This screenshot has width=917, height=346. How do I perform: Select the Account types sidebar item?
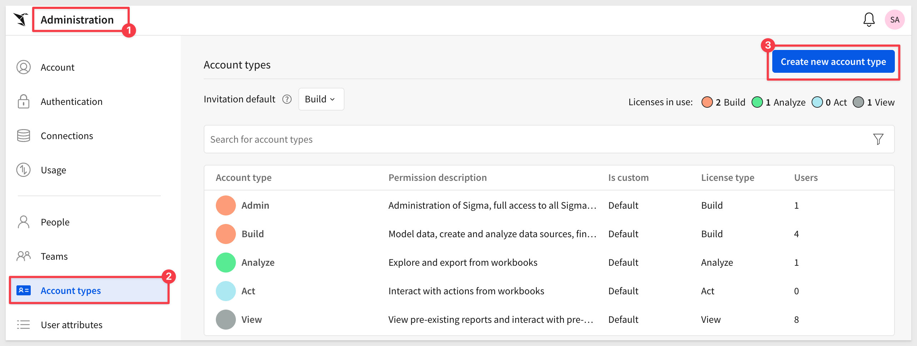(x=89, y=291)
